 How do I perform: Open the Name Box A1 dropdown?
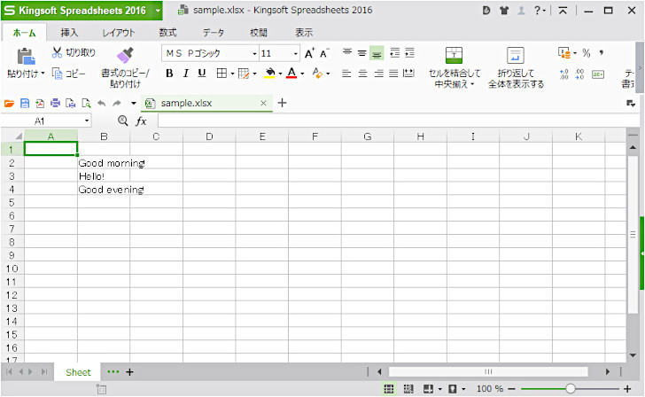pos(87,121)
